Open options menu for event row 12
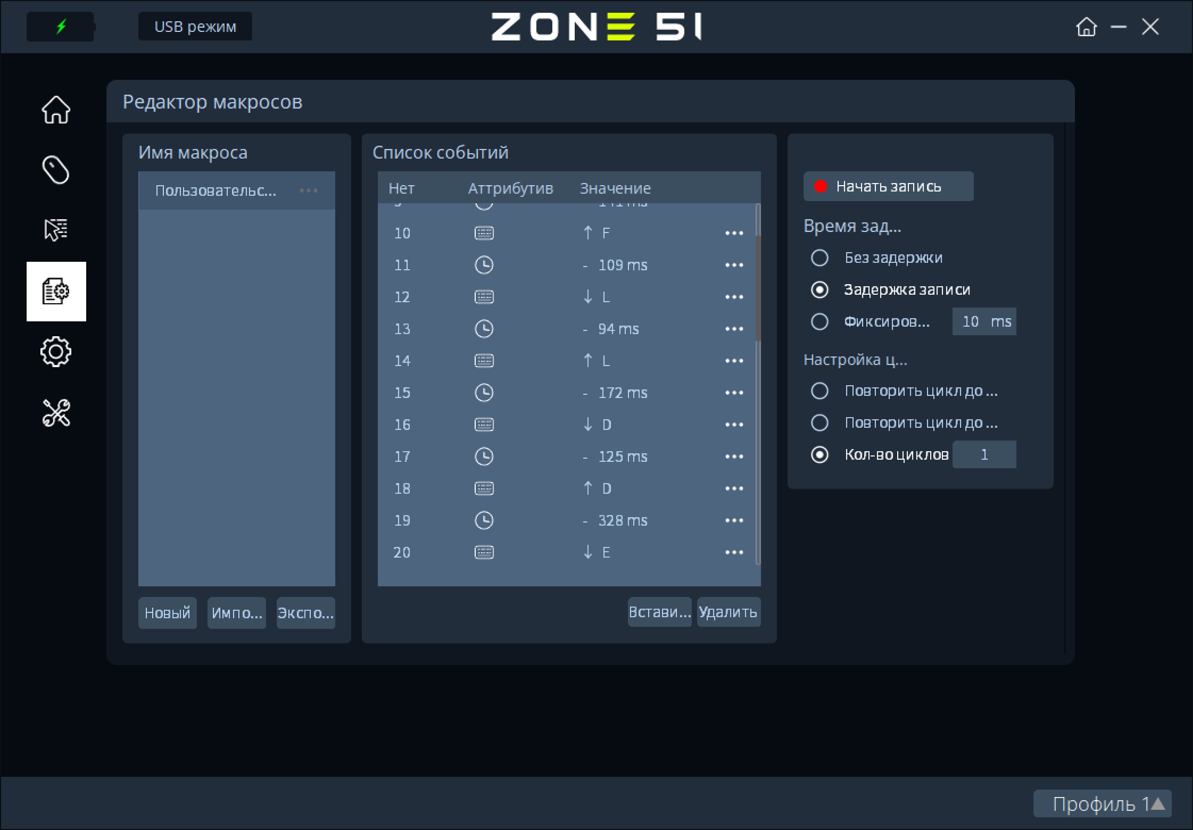This screenshot has height=830, width=1193. coord(734,297)
